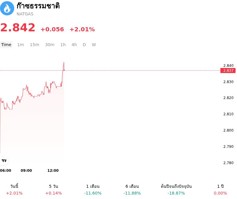
Task: Switch to the 15m interval
Action: (34, 45)
